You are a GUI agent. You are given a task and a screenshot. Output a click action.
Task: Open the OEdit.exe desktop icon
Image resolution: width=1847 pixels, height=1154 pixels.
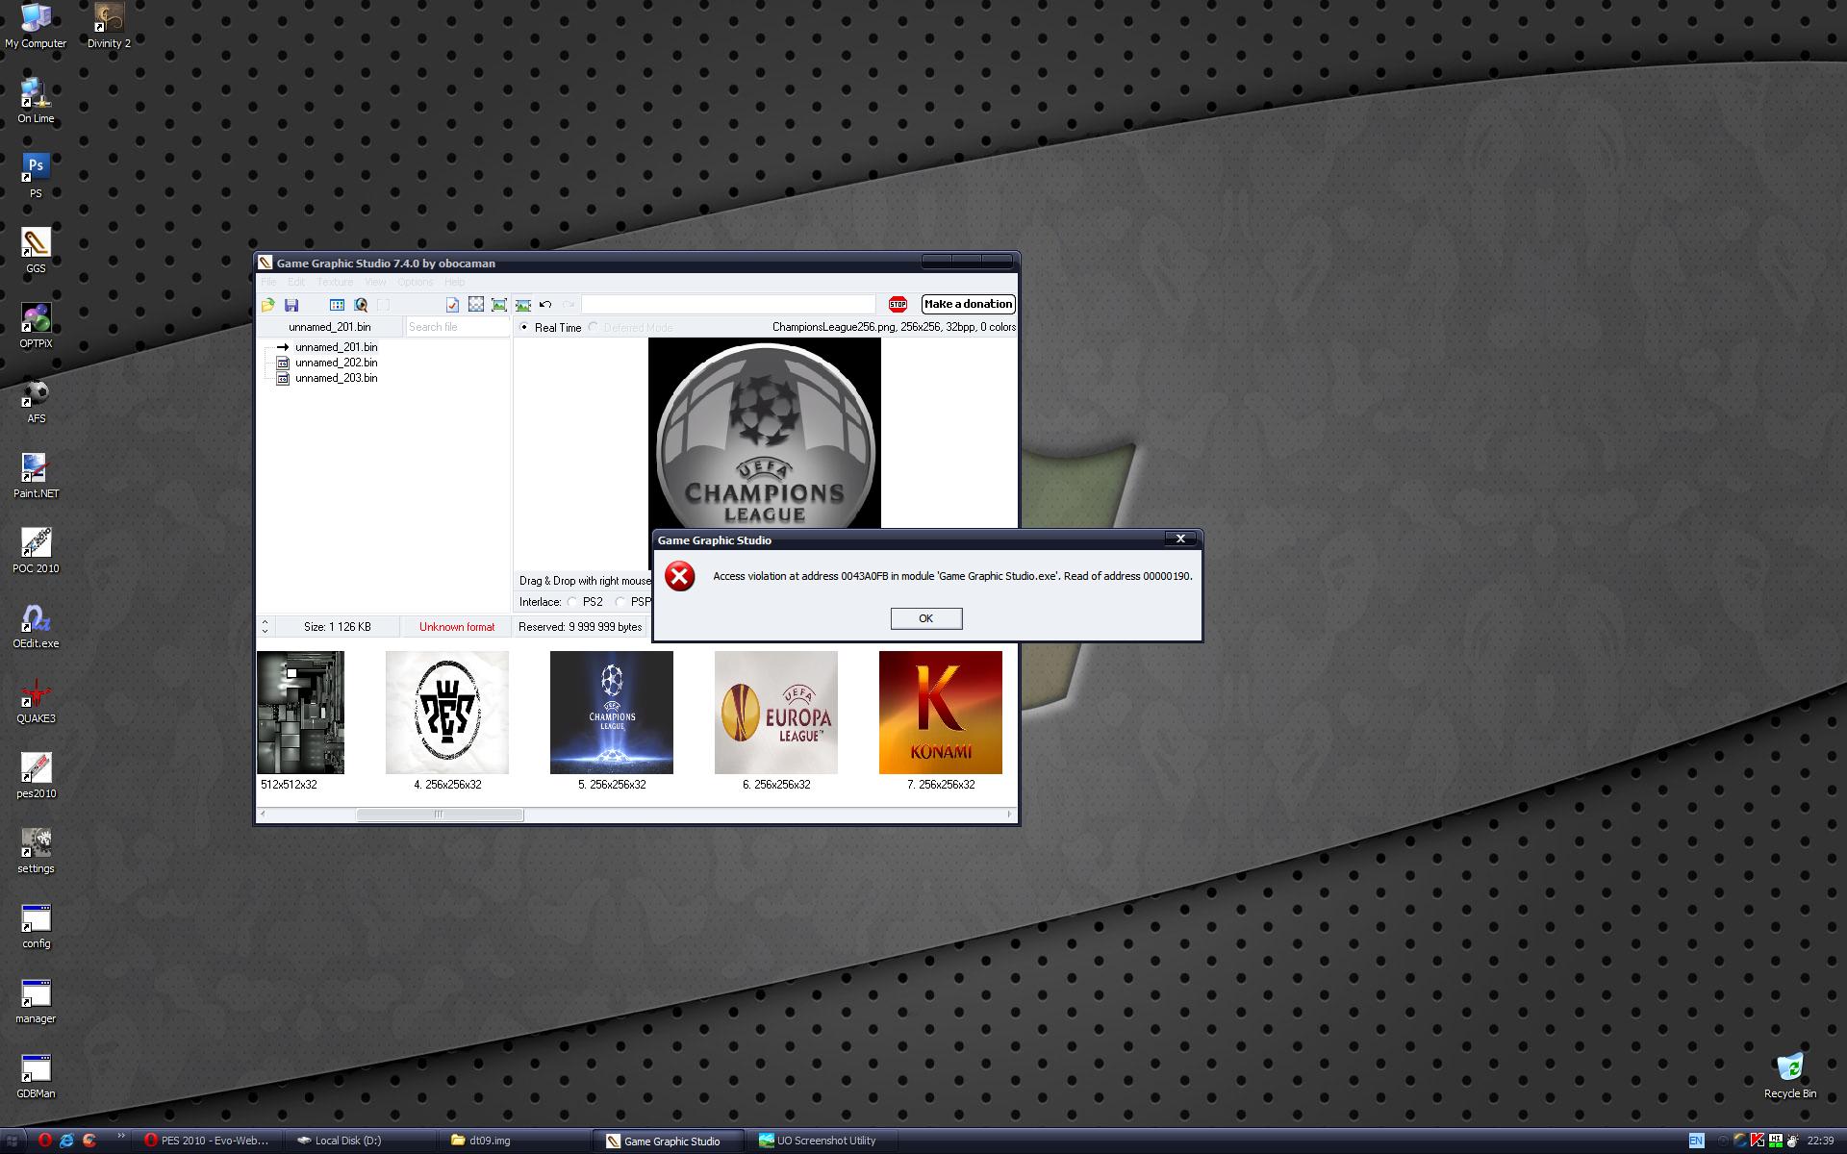36,626
